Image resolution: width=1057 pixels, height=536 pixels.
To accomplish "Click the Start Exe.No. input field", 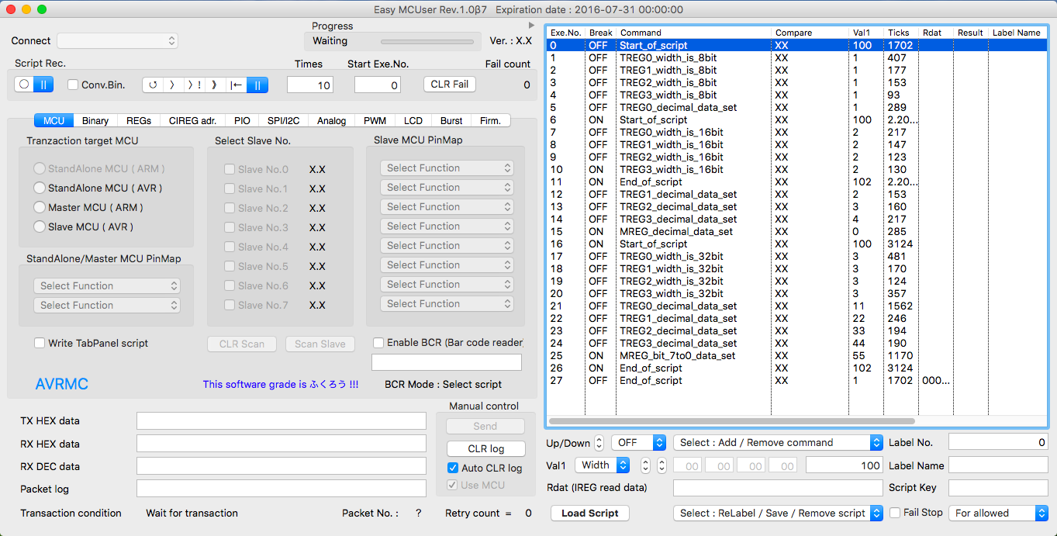I will [378, 85].
